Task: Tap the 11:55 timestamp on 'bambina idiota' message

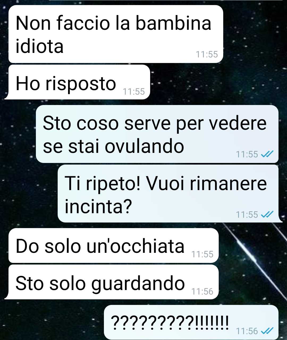Action: tap(207, 54)
